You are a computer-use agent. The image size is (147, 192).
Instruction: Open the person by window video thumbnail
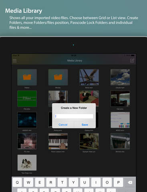58,97
